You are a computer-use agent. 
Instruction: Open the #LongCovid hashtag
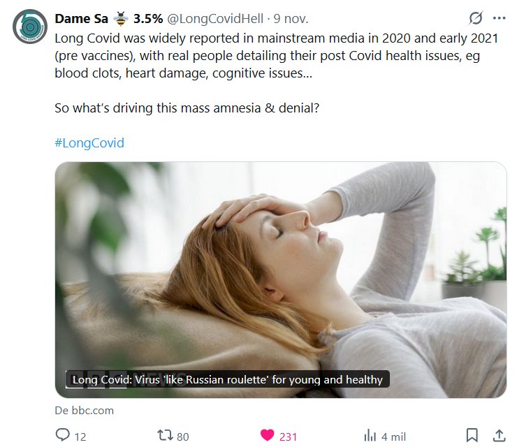(89, 143)
